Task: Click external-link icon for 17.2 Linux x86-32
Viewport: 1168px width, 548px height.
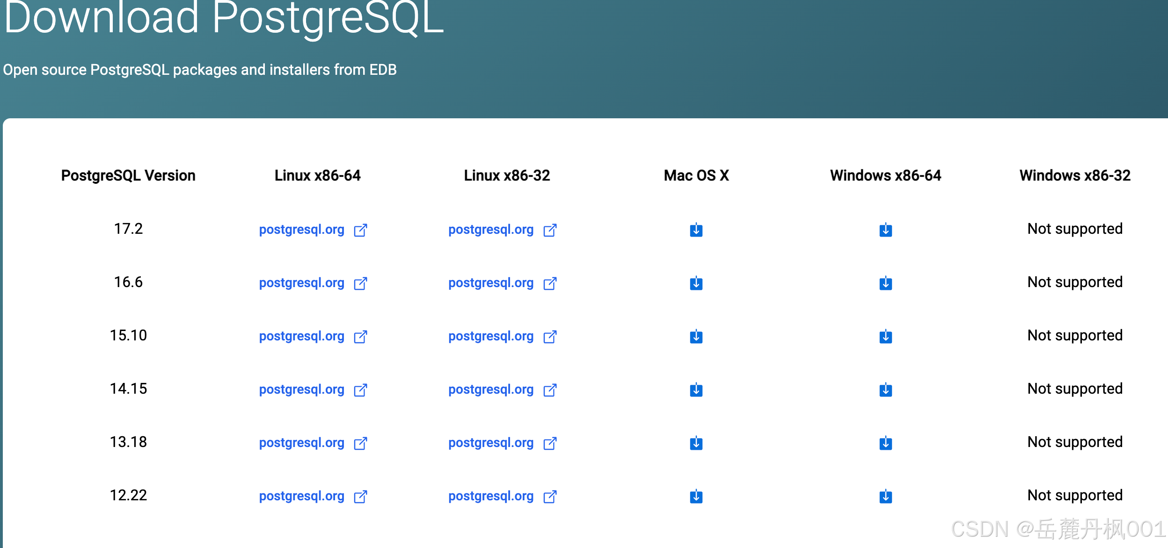Action: pos(550,230)
